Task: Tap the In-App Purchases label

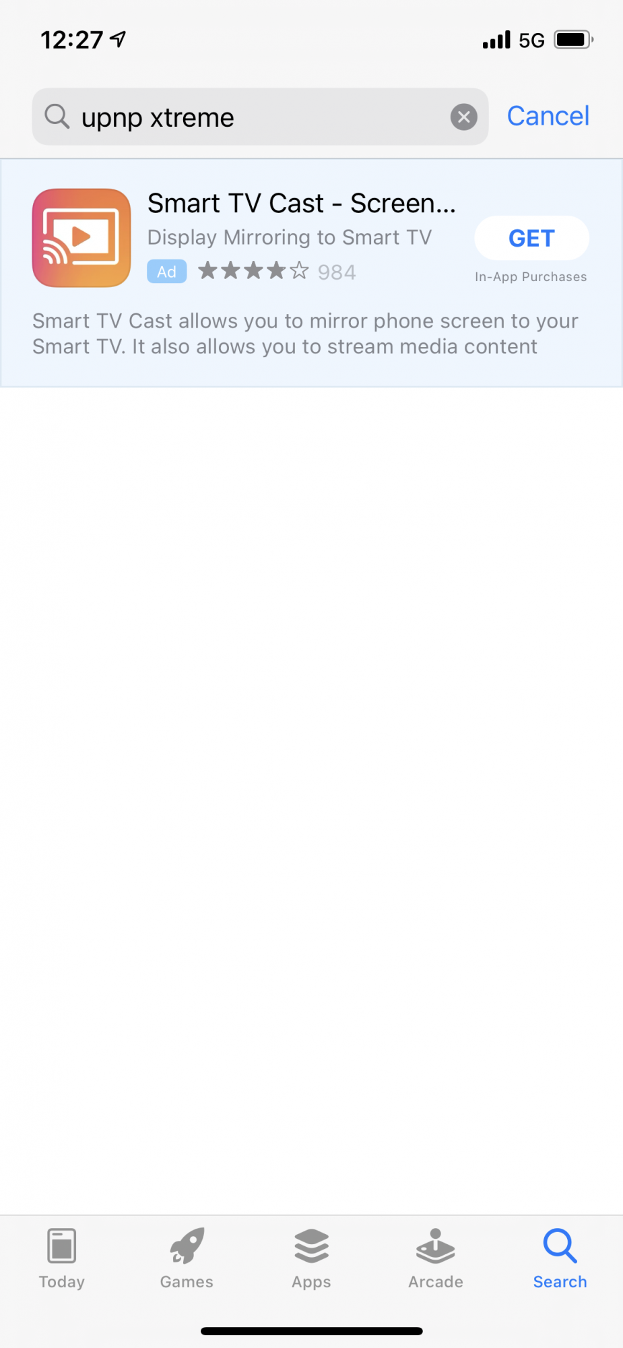Action: point(531,276)
